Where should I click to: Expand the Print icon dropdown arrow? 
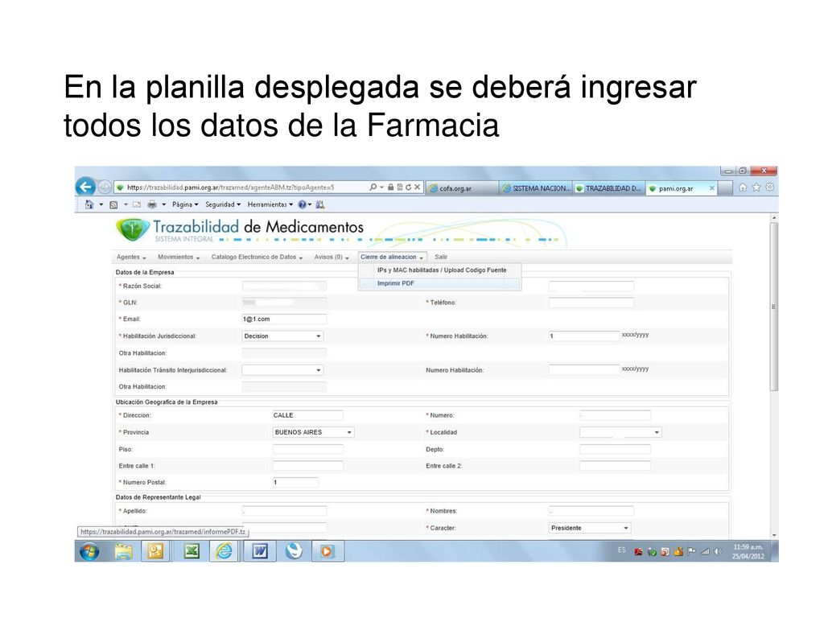tap(163, 204)
